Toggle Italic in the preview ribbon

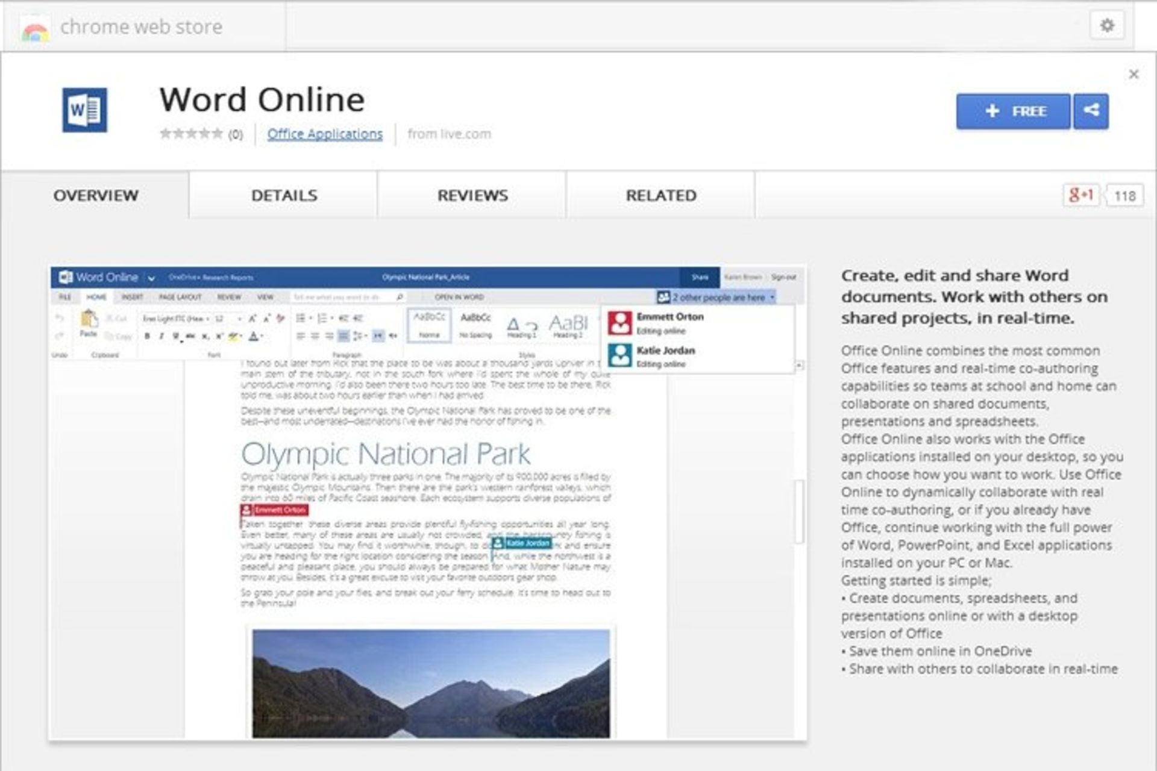[x=161, y=336]
